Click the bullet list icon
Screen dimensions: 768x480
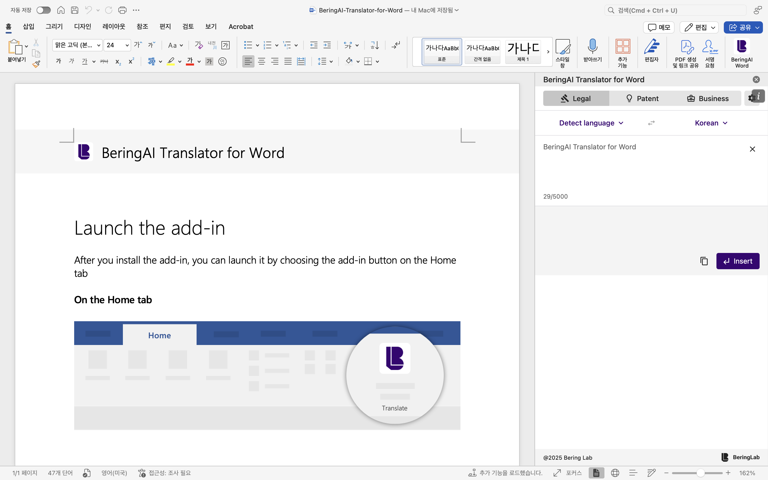[x=248, y=45]
